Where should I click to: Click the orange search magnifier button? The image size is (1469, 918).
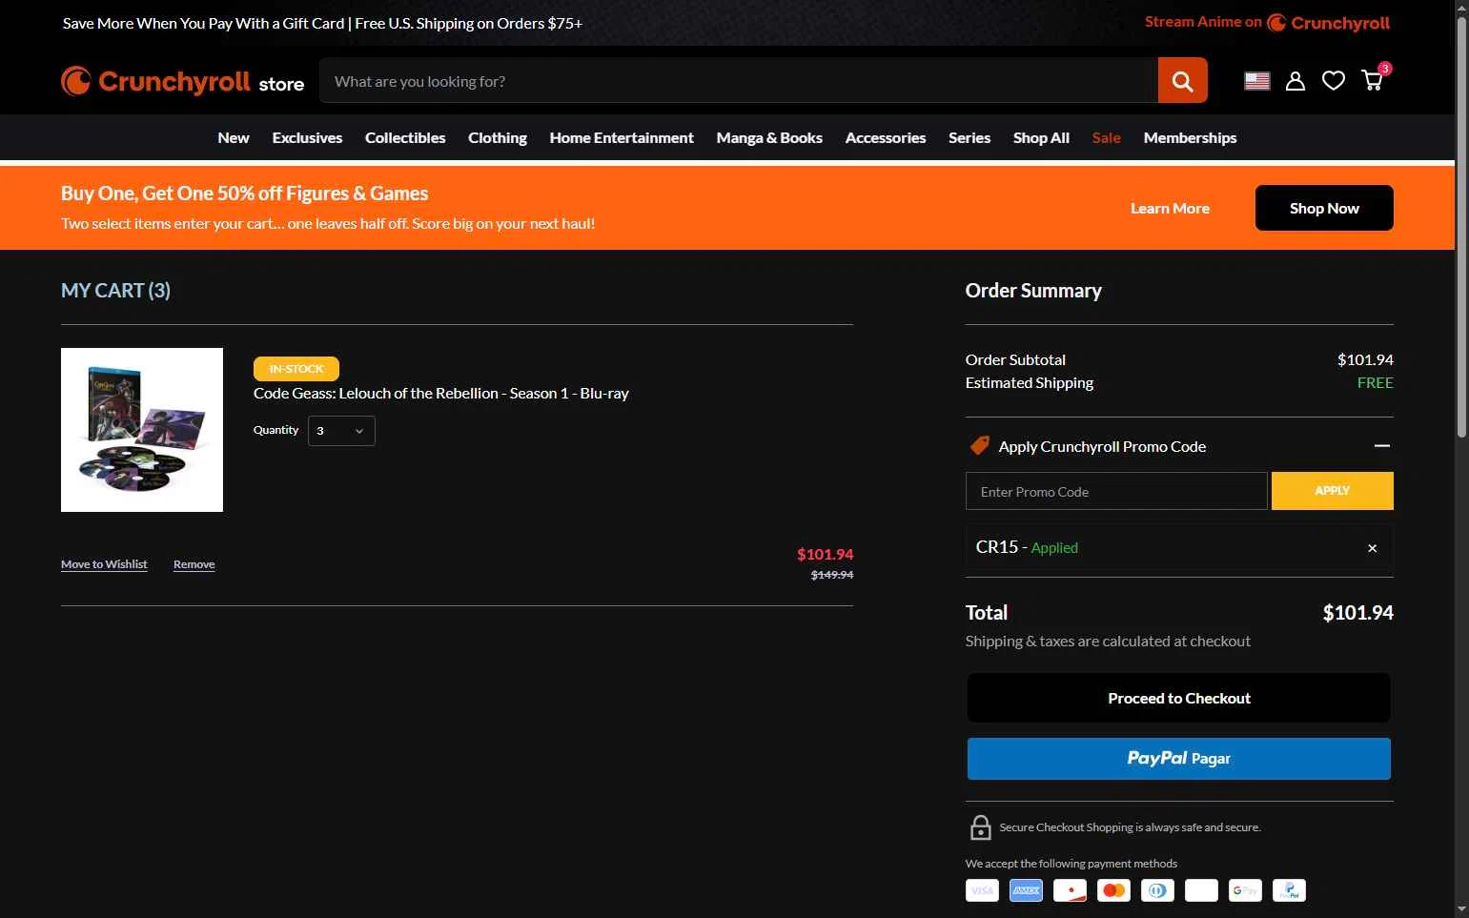coord(1182,81)
